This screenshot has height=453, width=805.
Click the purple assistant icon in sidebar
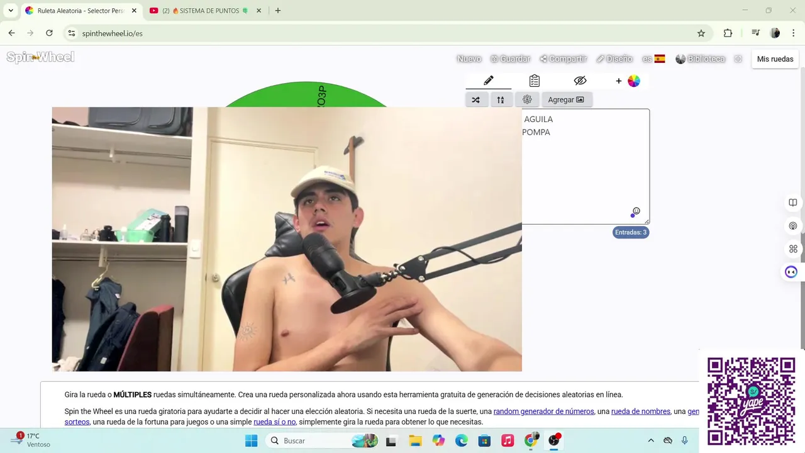click(x=791, y=272)
